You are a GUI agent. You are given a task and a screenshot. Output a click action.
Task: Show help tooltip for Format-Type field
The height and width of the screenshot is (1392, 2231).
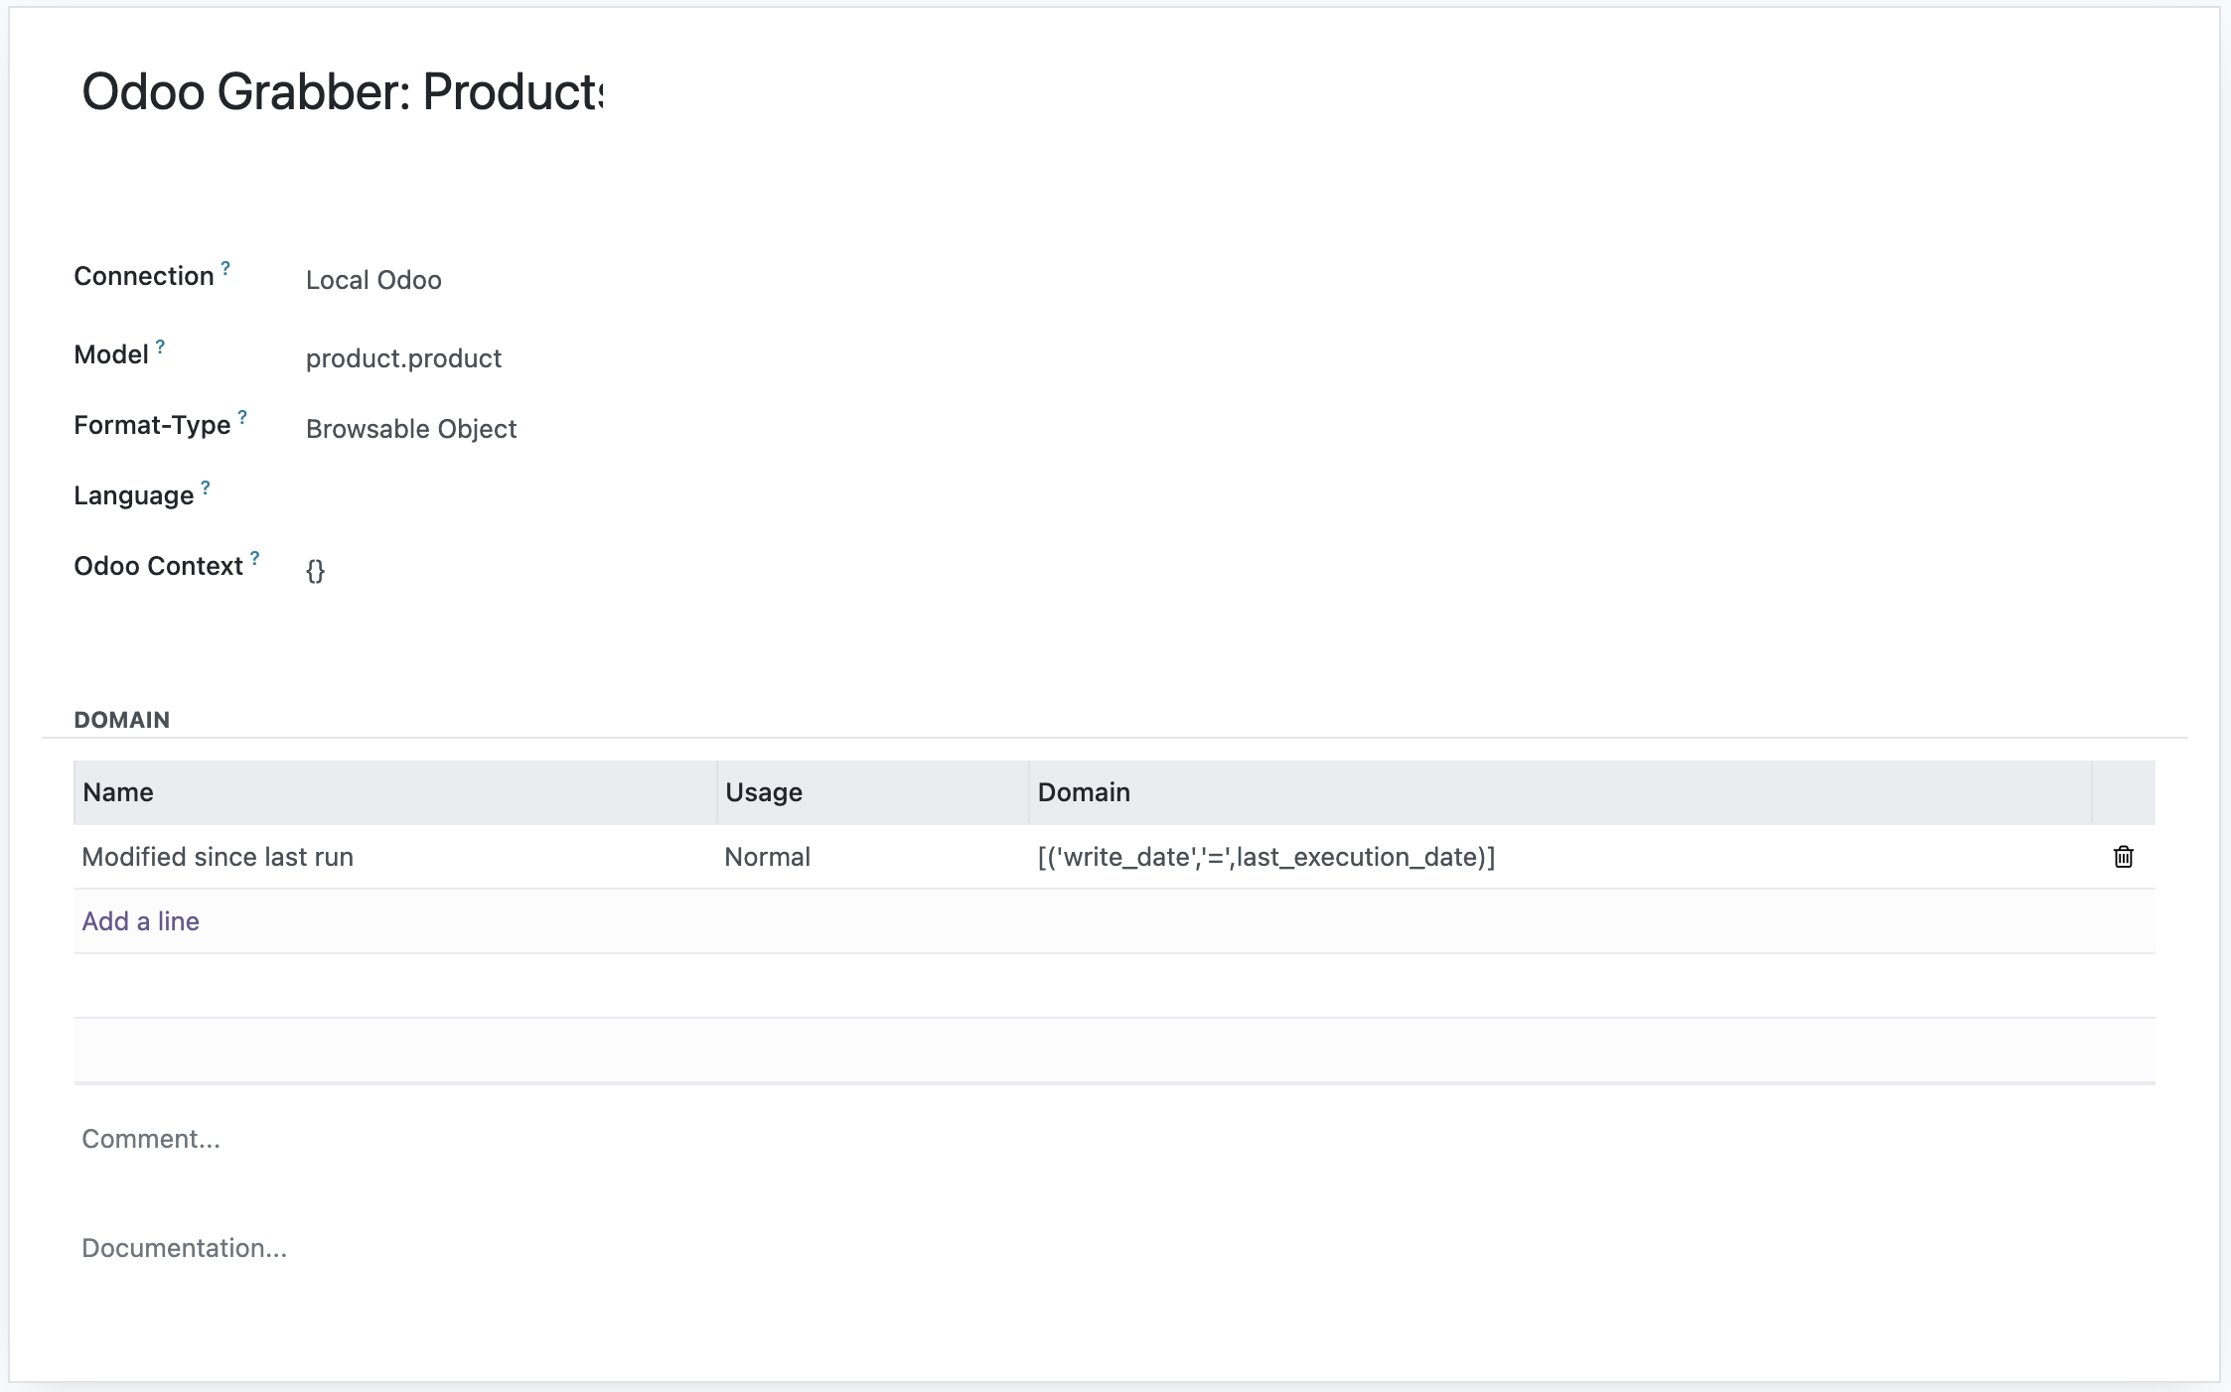[x=242, y=417]
